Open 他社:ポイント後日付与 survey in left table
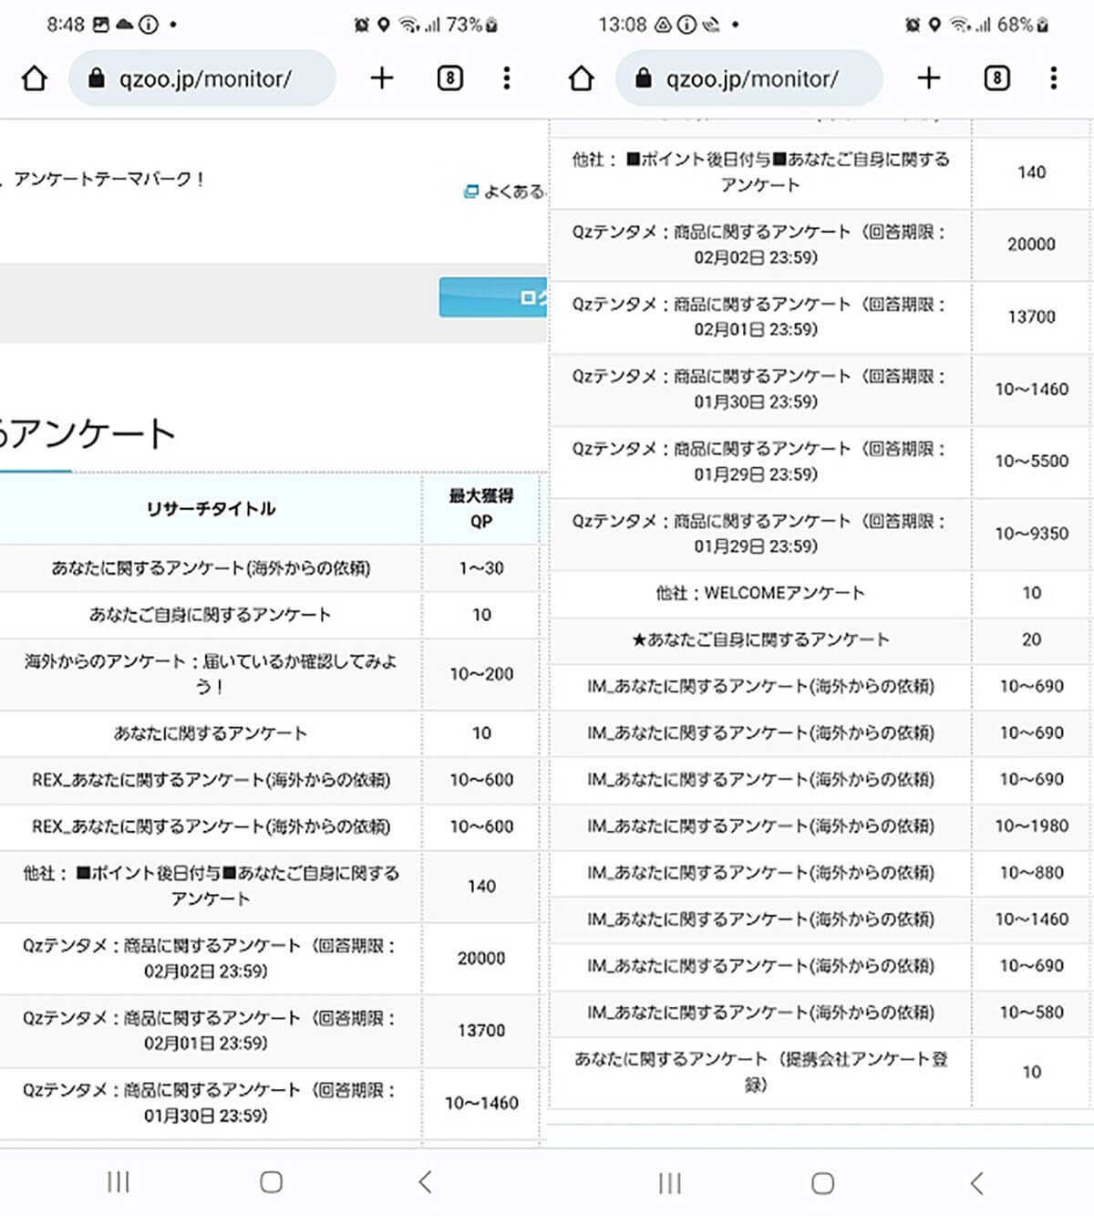 point(211,886)
